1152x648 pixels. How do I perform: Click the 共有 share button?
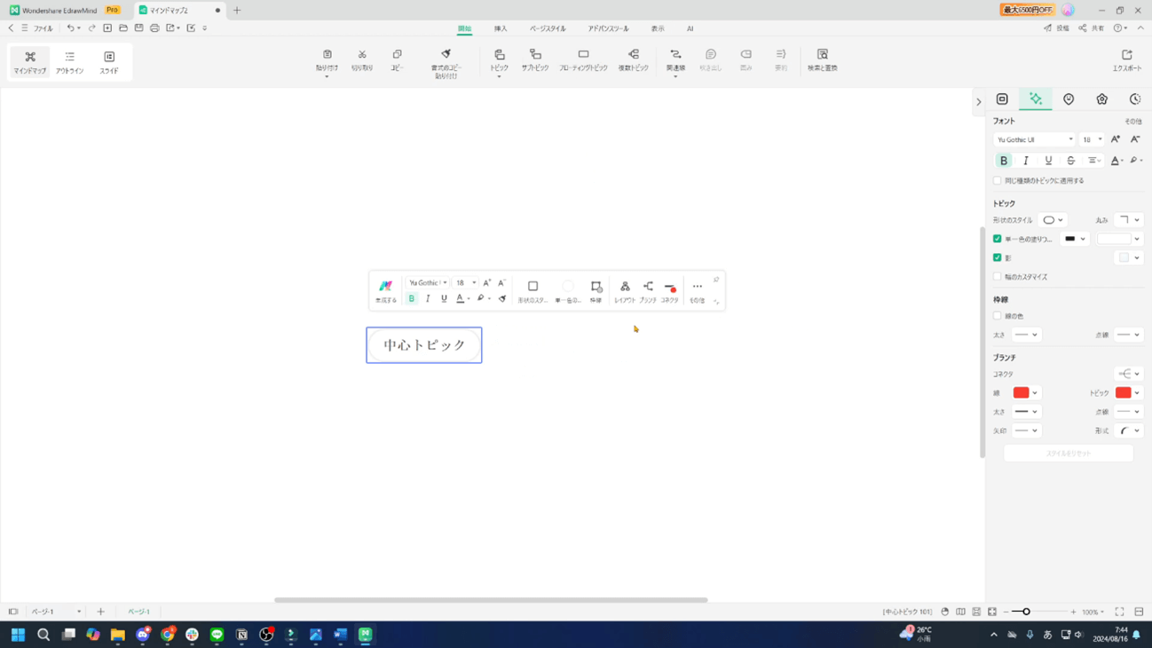(x=1092, y=28)
